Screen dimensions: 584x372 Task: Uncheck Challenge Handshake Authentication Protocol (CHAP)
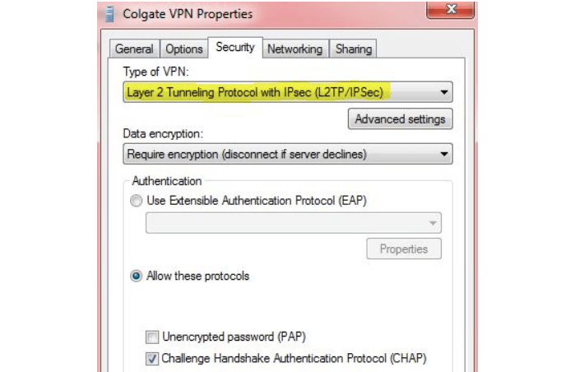tap(152, 359)
